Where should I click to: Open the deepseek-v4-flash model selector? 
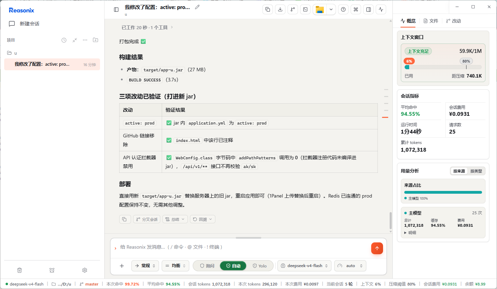tap(304, 266)
